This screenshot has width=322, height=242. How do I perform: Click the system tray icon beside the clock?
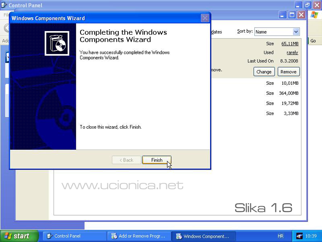point(299,236)
